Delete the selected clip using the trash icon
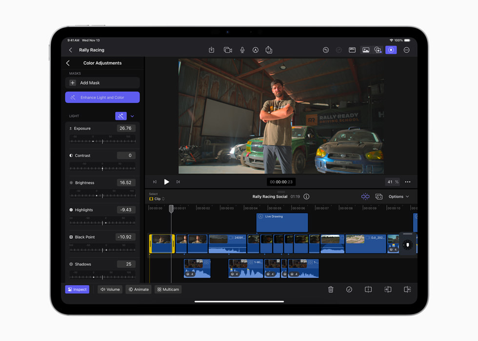Screen dimensions: 478x341 click(x=331, y=289)
